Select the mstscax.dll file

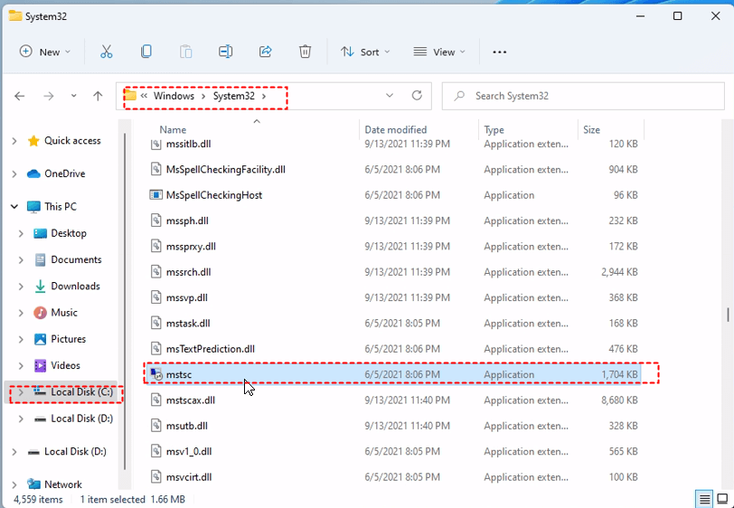coord(190,400)
